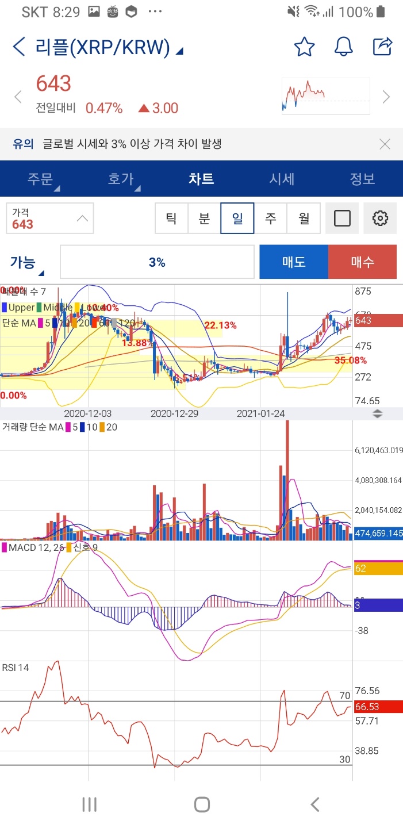Tap Bollinger Upper blue legend swatch
403x828 pixels.
coord(5,308)
